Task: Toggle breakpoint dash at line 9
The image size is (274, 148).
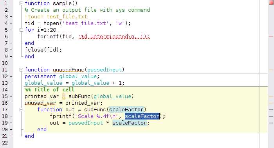Action: coord(11,57)
